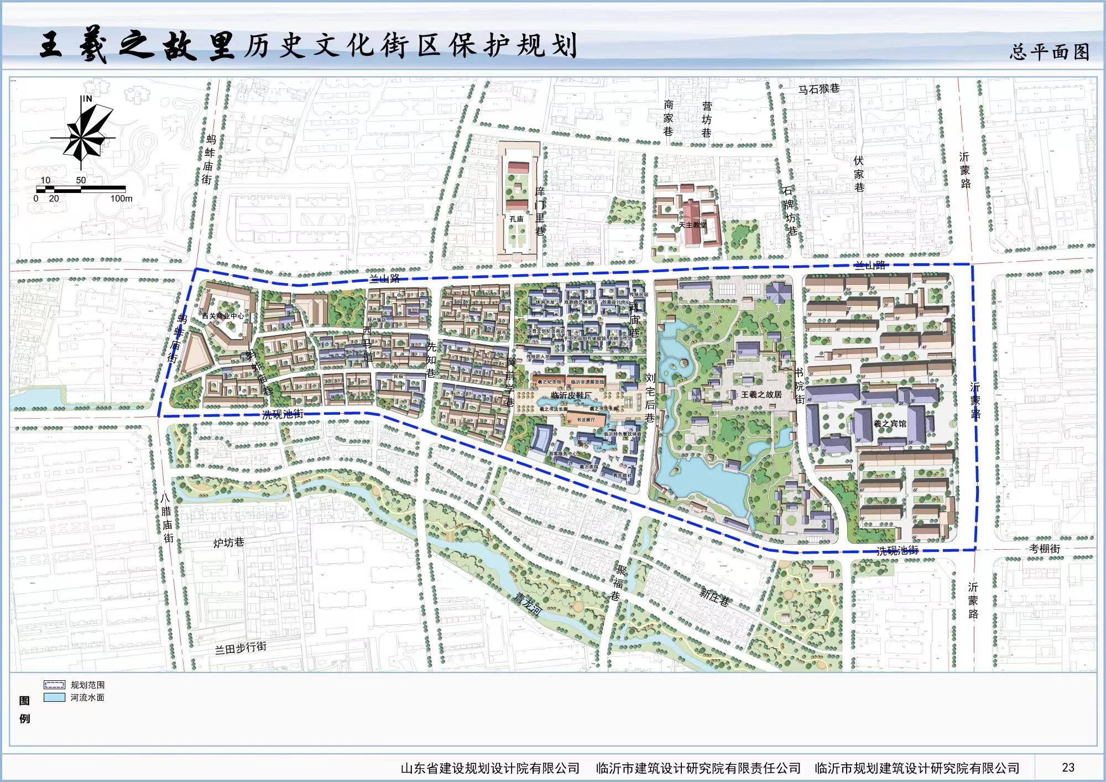
Task: Click the 考棚街 street label at right
Action: click(x=1045, y=549)
